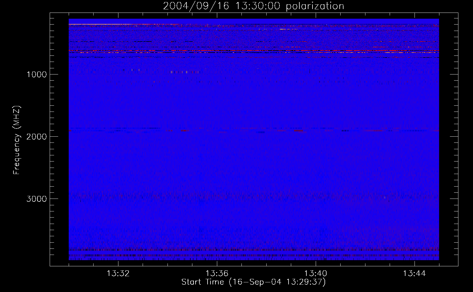Click the 13:44 time tick label
Screen dimensions: 473x292
tap(415, 274)
